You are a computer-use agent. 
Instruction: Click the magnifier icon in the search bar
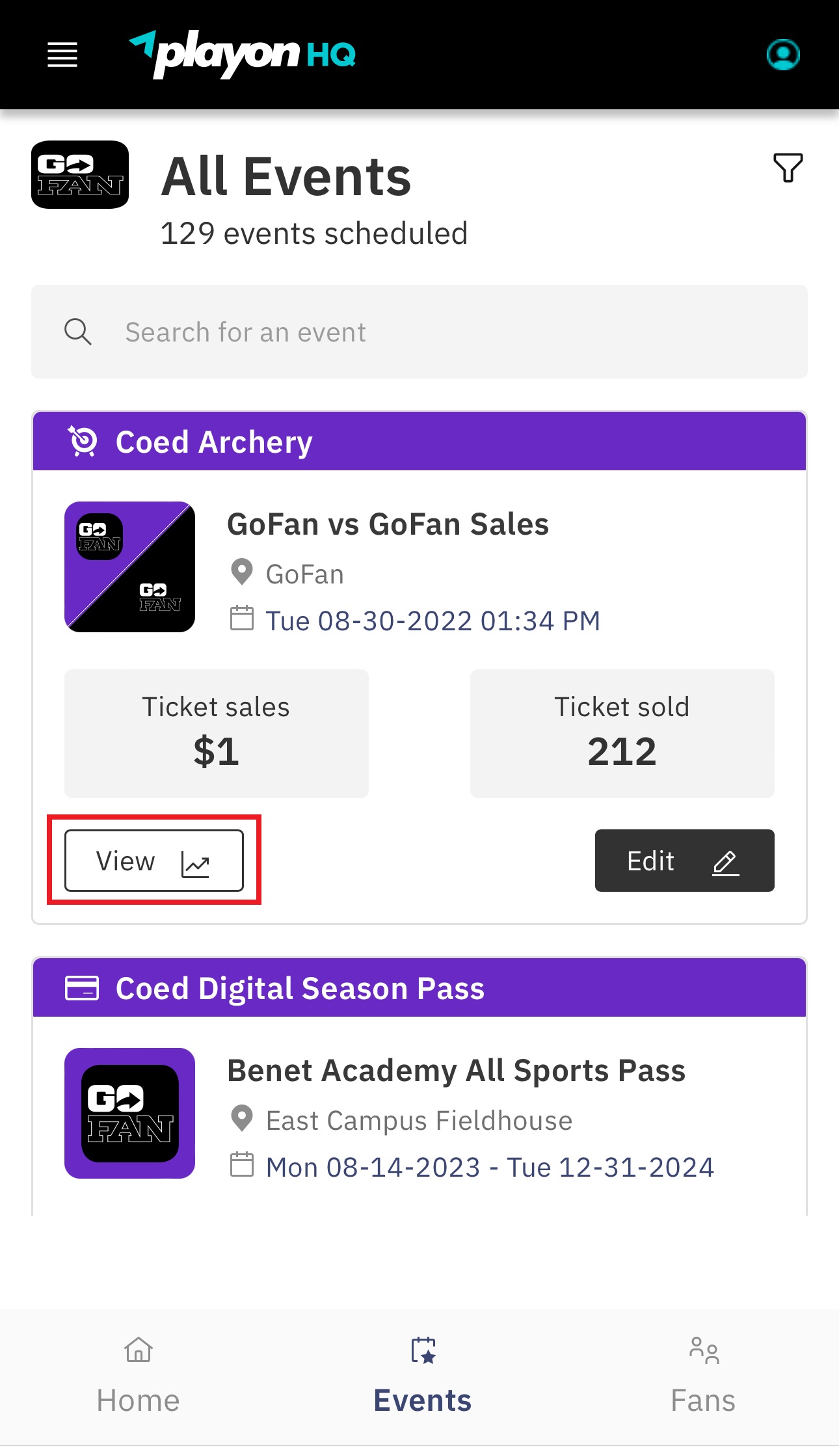click(77, 332)
